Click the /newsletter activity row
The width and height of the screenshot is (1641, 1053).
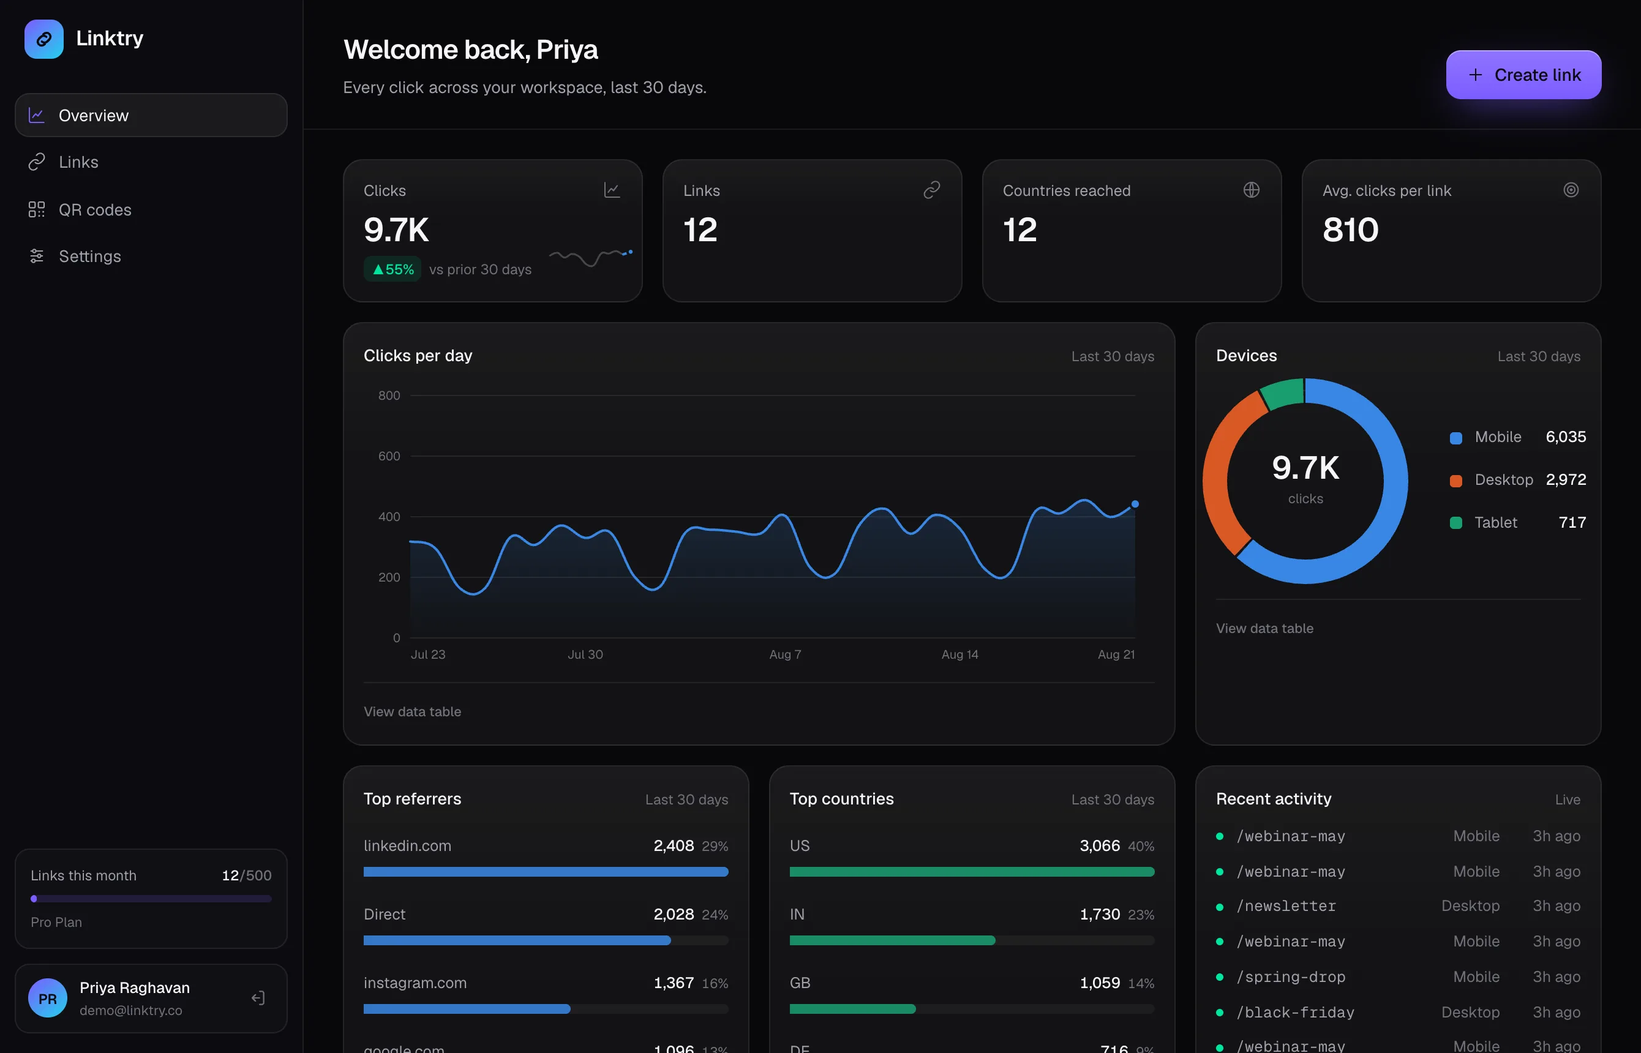pos(1397,906)
